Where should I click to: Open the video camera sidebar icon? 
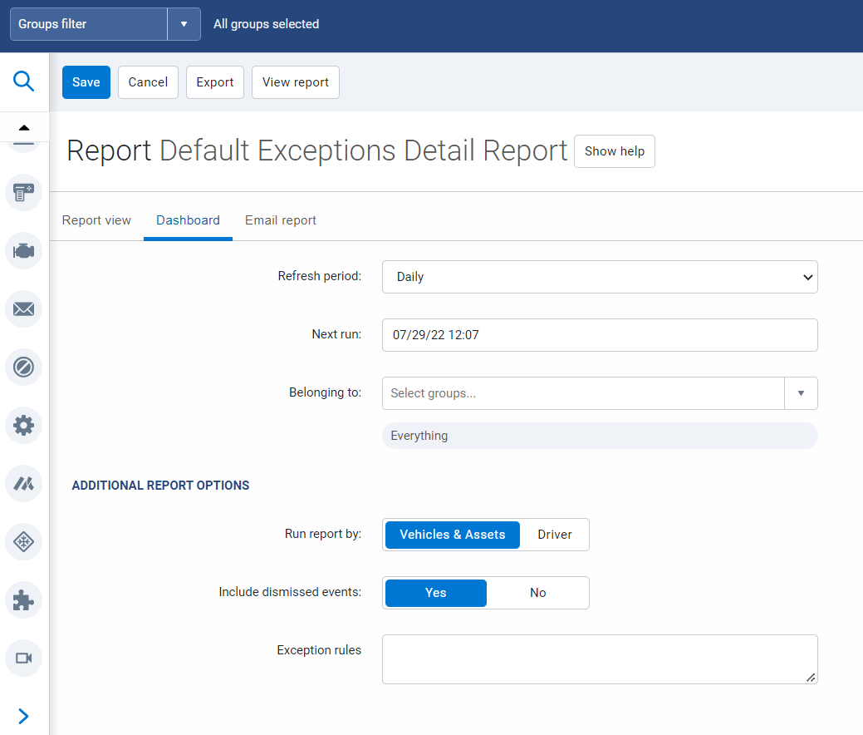tap(22, 658)
